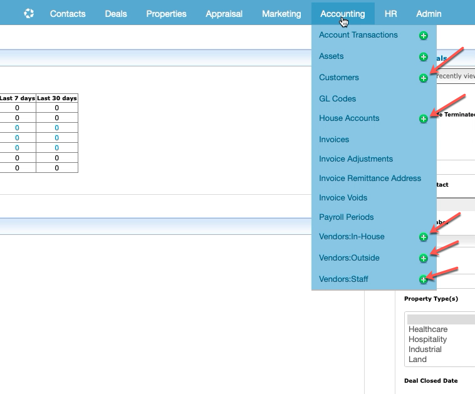Image resolution: width=475 pixels, height=394 pixels.
Task: Select GL Codes from Accounting menu
Action: (337, 98)
